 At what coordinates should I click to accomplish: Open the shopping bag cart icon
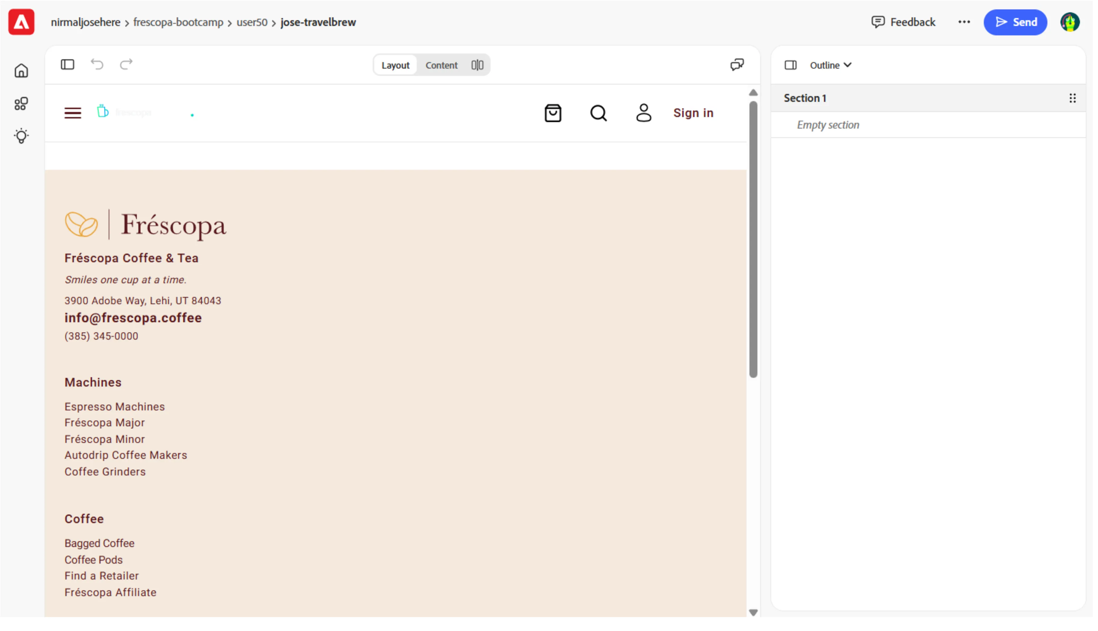(x=553, y=113)
